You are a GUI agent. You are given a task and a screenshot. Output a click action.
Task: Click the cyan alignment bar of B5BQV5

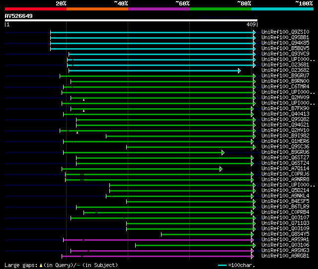pos(152,49)
